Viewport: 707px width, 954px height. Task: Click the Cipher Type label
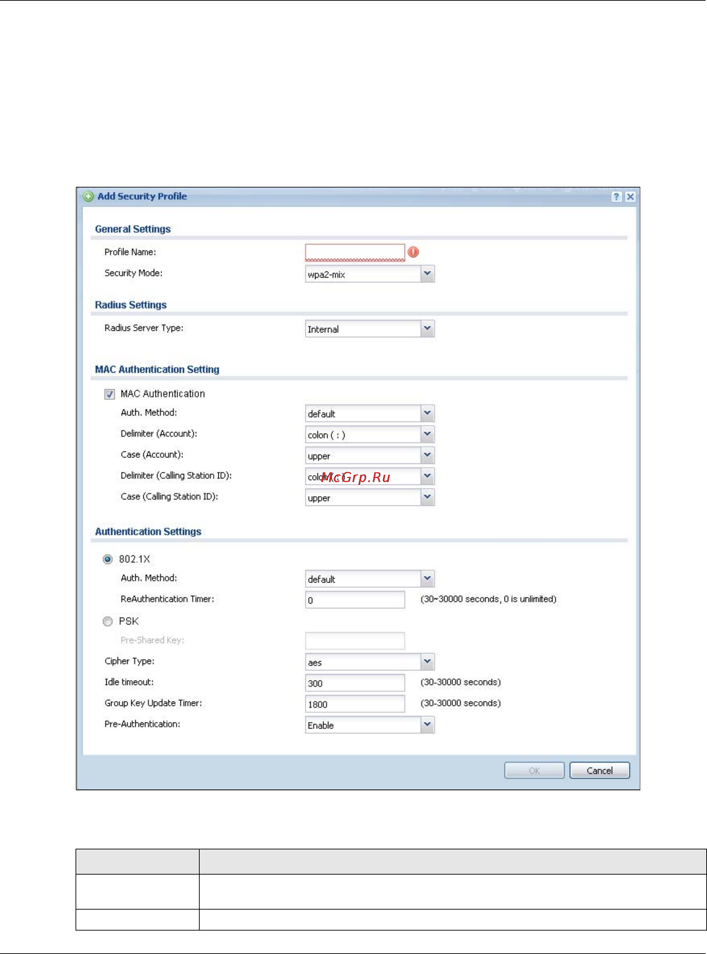(129, 661)
